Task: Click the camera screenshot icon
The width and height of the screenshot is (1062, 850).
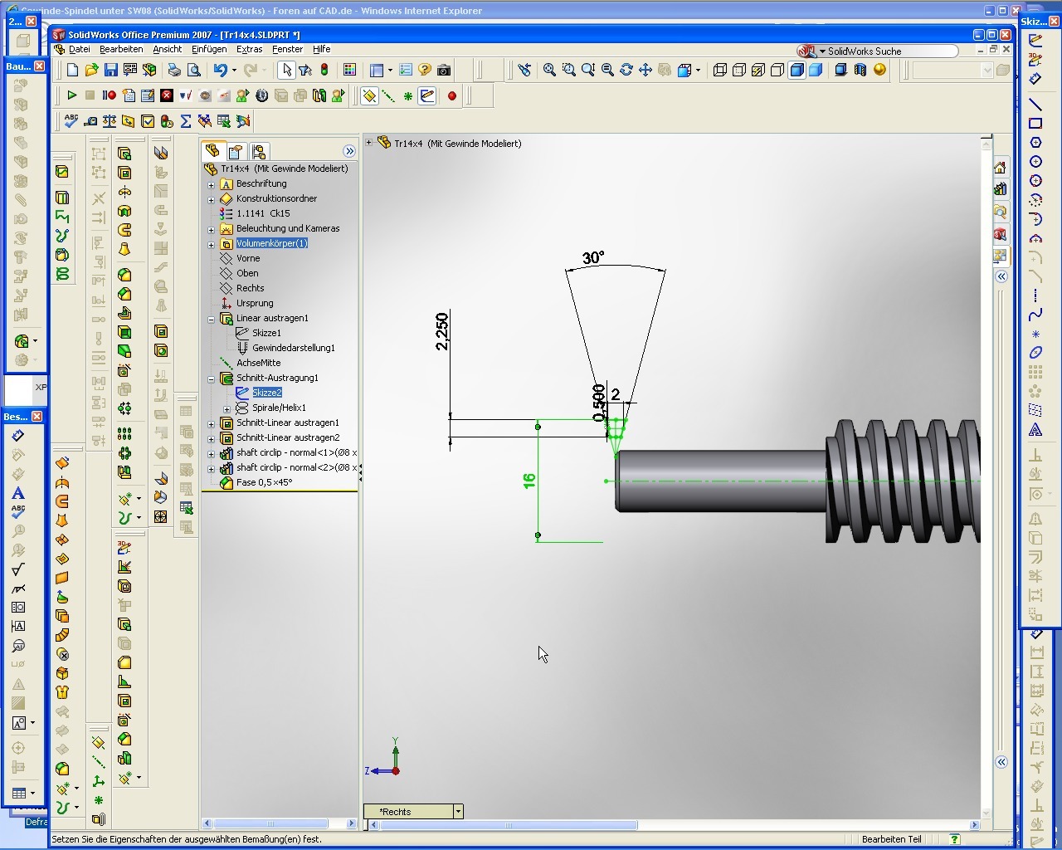Action: click(444, 71)
